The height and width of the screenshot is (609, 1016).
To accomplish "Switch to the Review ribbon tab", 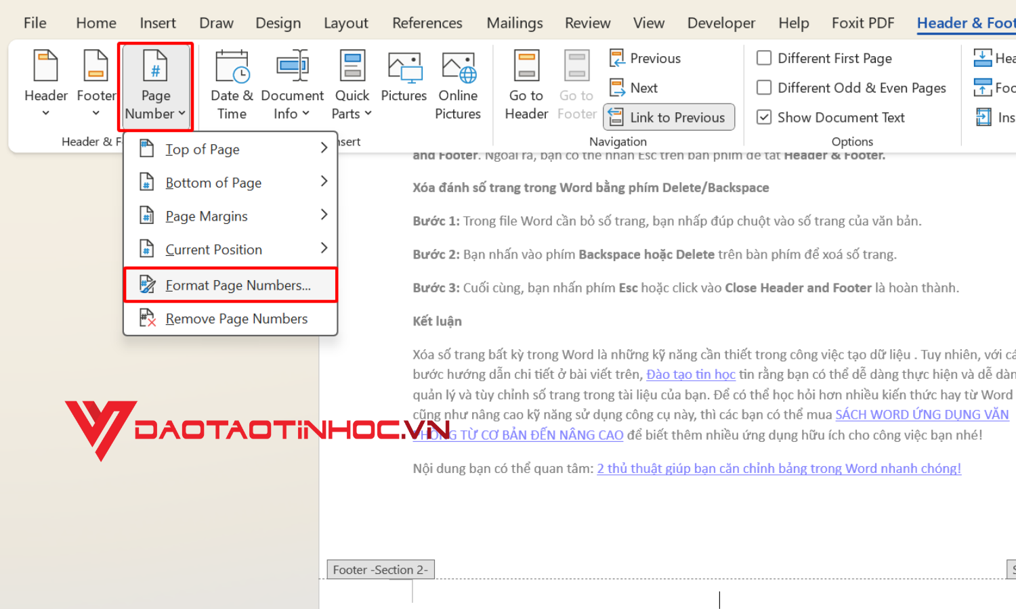I will tap(587, 22).
